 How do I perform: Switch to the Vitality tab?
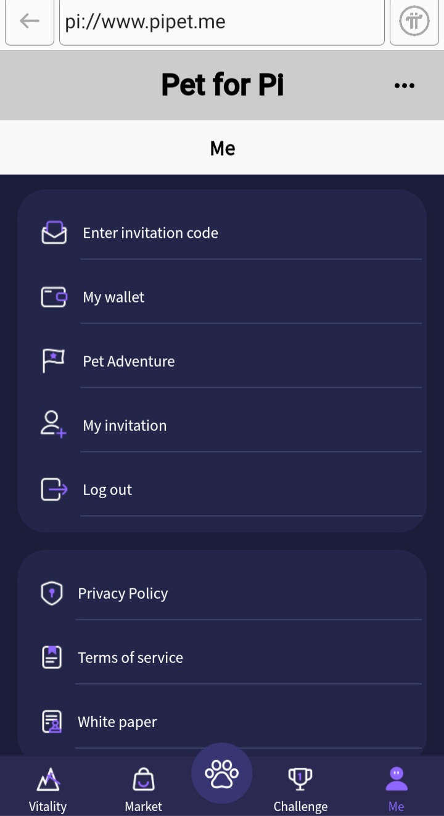point(47,788)
